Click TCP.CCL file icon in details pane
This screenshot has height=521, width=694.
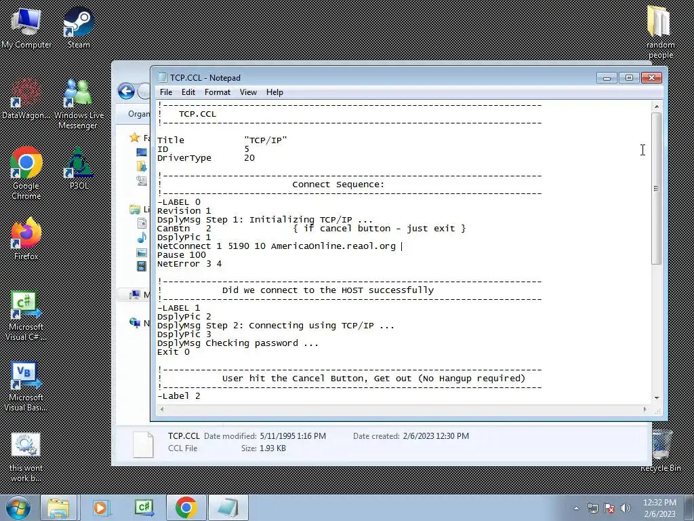[x=143, y=444]
